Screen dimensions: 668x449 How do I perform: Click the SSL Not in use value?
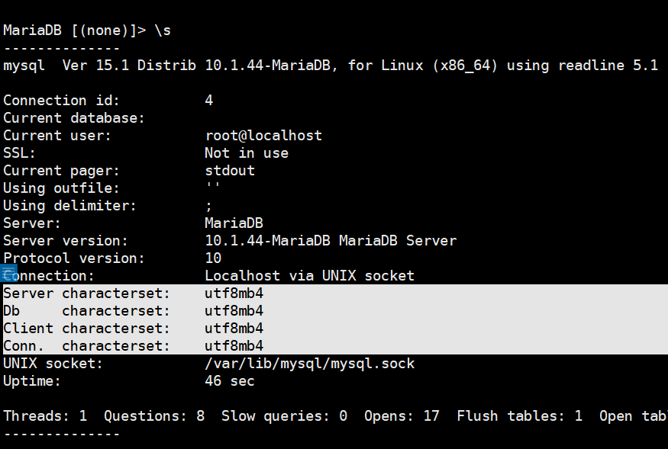[247, 153]
